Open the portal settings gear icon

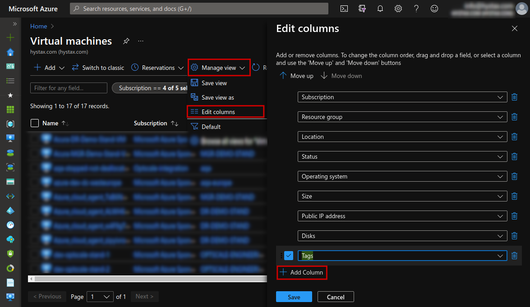398,9
